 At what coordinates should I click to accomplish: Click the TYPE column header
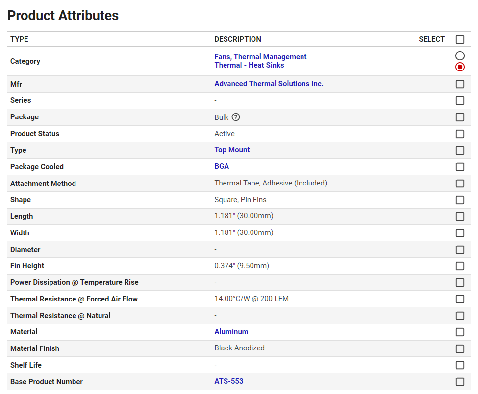pyautogui.click(x=19, y=39)
